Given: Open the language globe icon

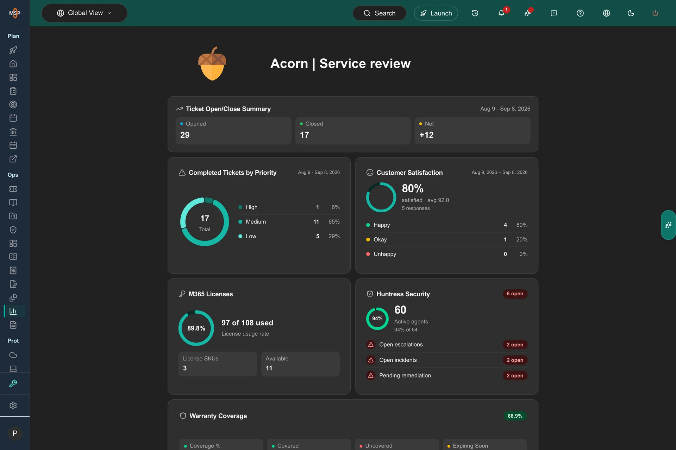Looking at the screenshot, I should click(x=606, y=13).
